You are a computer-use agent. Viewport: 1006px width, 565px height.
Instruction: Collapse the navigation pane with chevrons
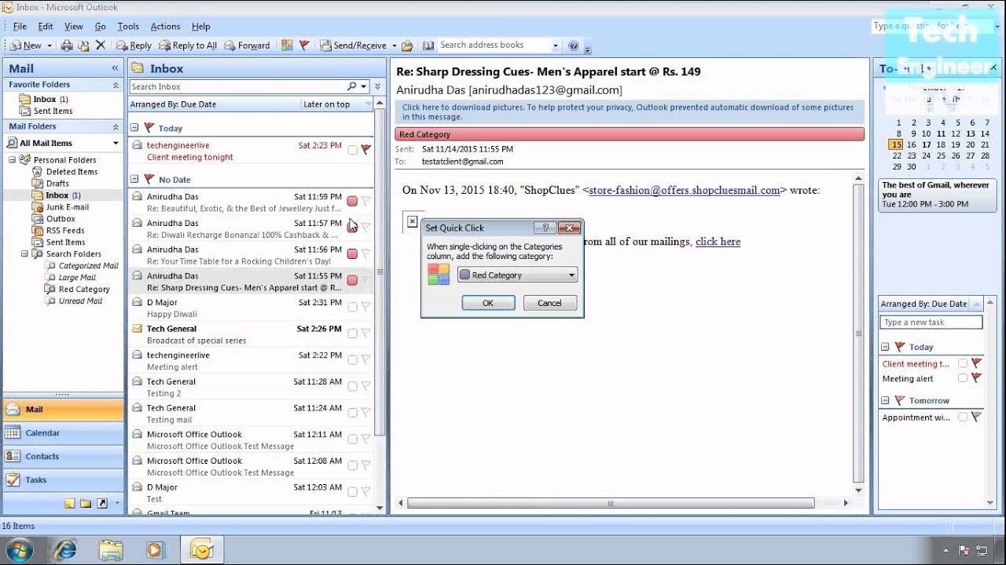click(x=115, y=68)
